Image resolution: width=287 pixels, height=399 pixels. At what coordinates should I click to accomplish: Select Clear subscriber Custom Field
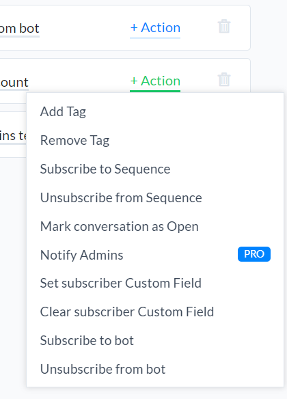click(155, 312)
